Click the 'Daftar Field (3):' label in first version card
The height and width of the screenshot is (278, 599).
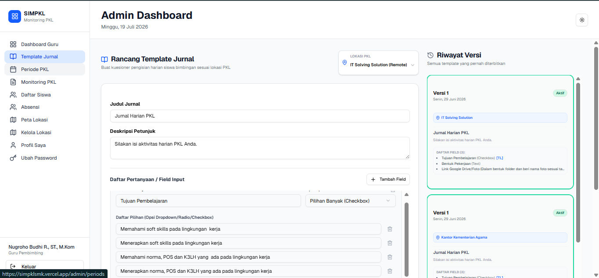tap(451, 152)
